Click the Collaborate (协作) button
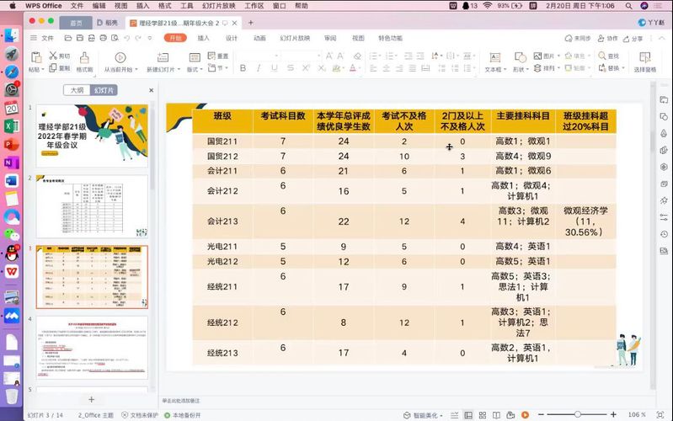The width and height of the screenshot is (673, 421). coord(606,38)
